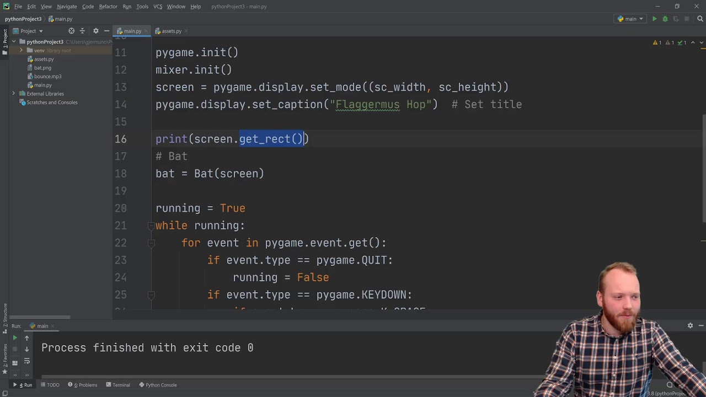Click the weak warning count indicator

coord(669,42)
